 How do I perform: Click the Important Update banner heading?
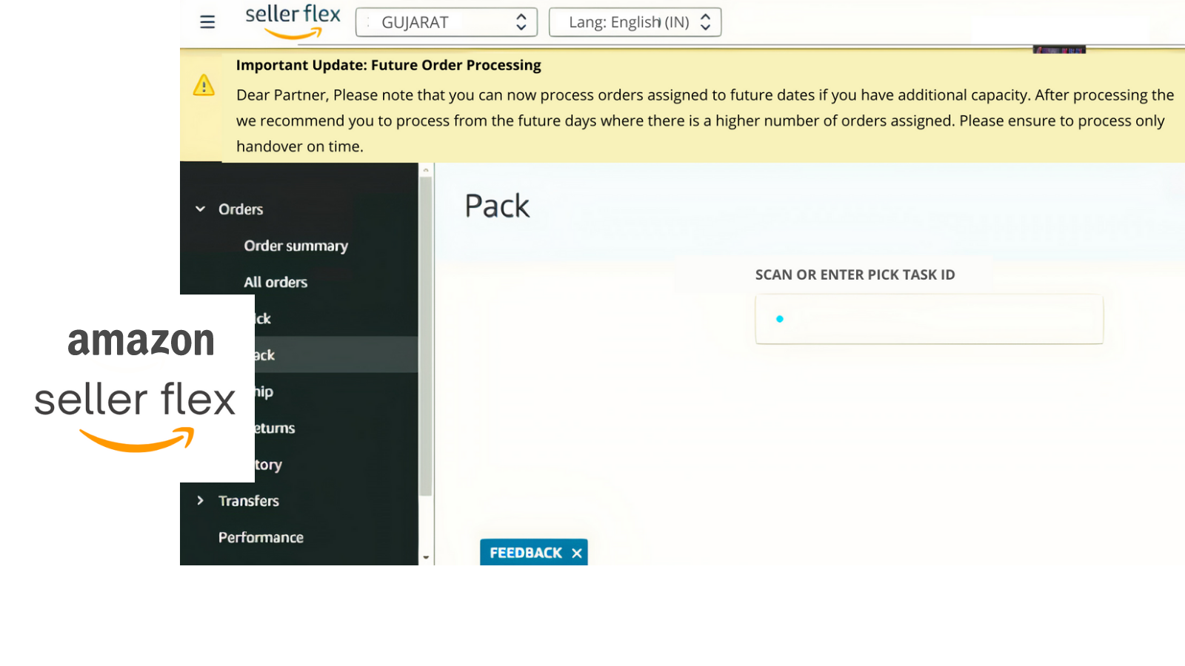[388, 65]
